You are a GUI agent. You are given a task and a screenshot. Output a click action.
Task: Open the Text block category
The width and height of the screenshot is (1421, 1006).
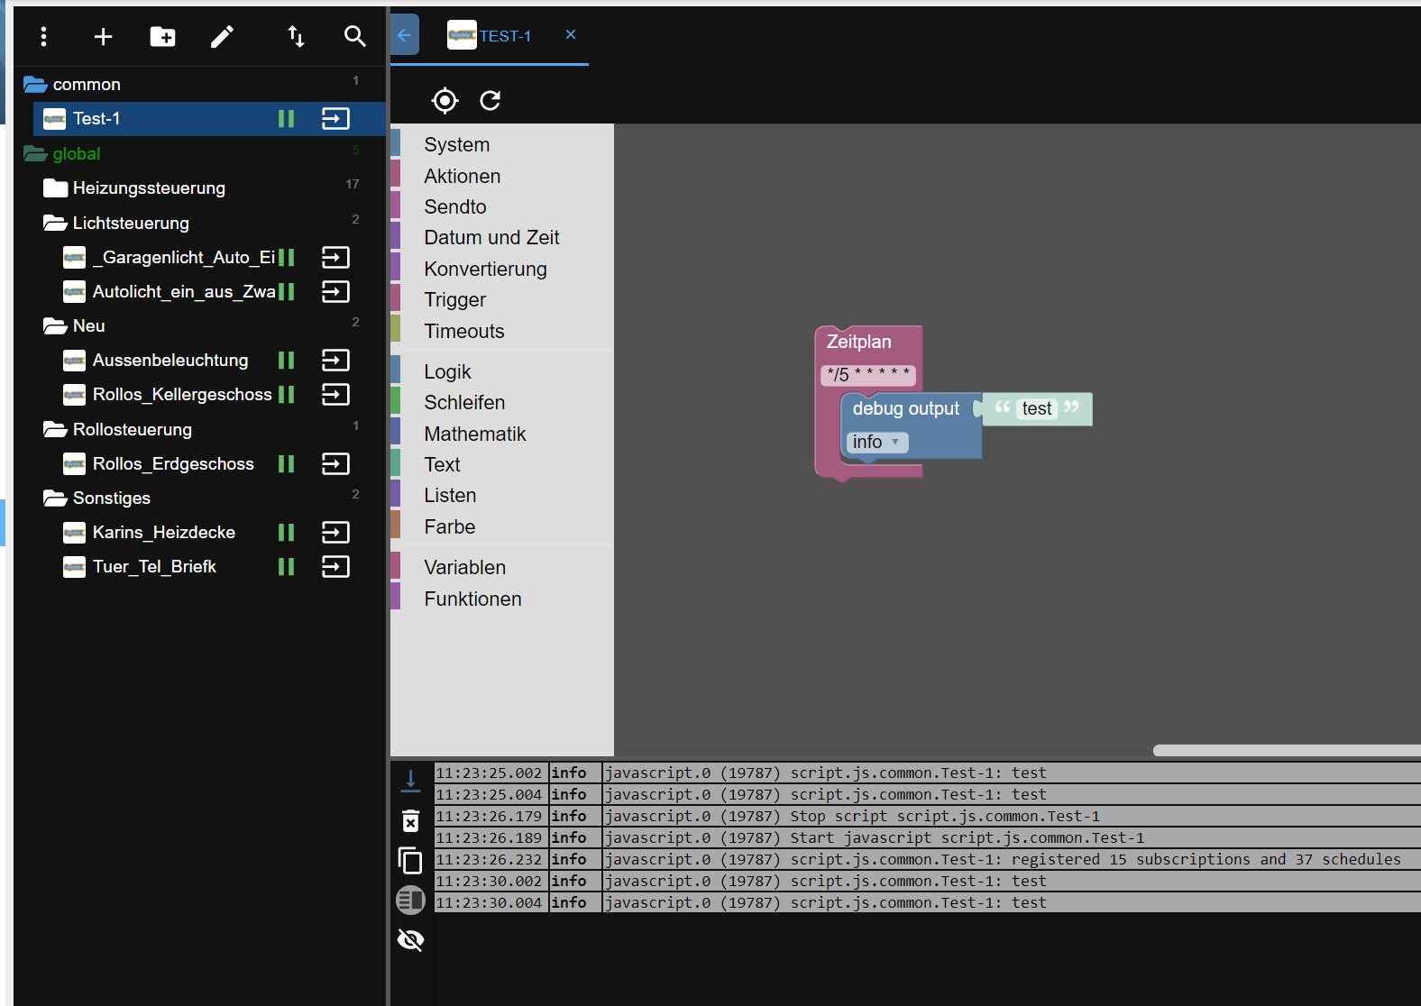443,465
